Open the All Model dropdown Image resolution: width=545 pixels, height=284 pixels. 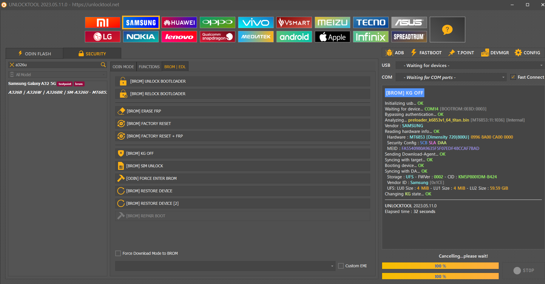[x=58, y=75]
